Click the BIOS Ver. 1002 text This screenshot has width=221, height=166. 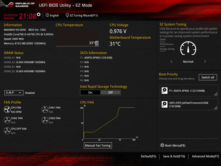pyautogui.click(x=37, y=30)
